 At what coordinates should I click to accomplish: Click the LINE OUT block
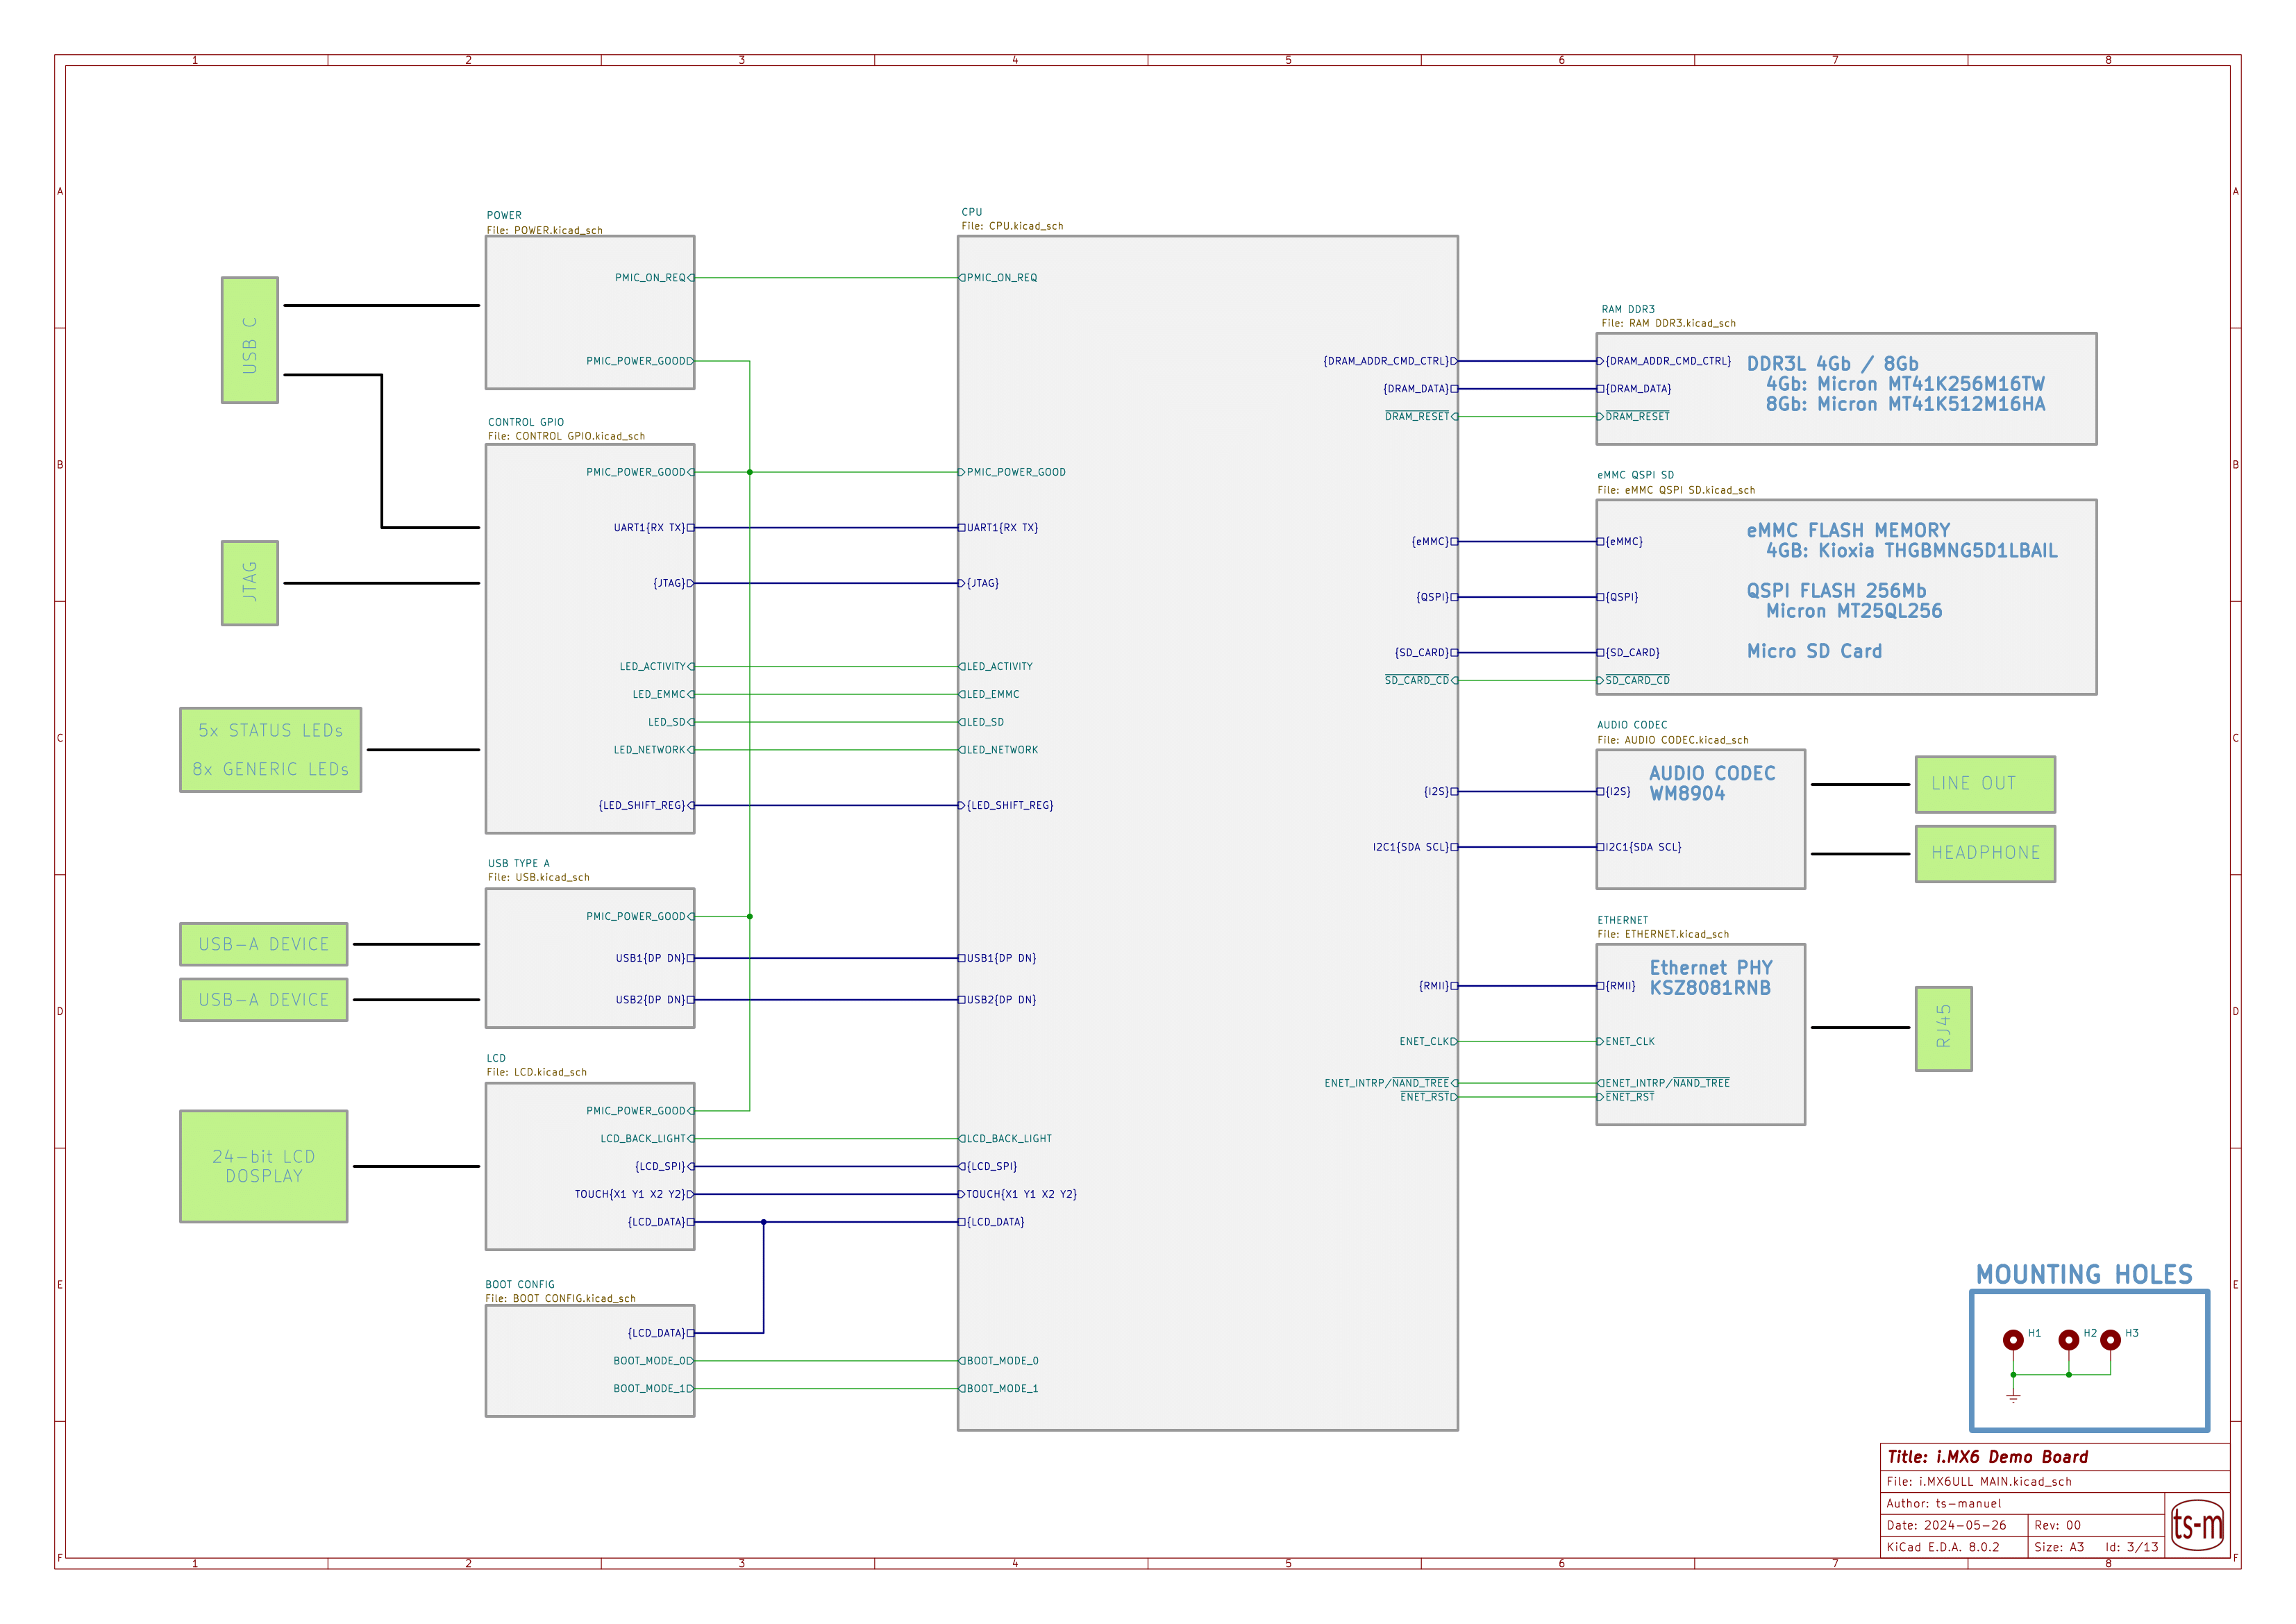tap(1985, 784)
